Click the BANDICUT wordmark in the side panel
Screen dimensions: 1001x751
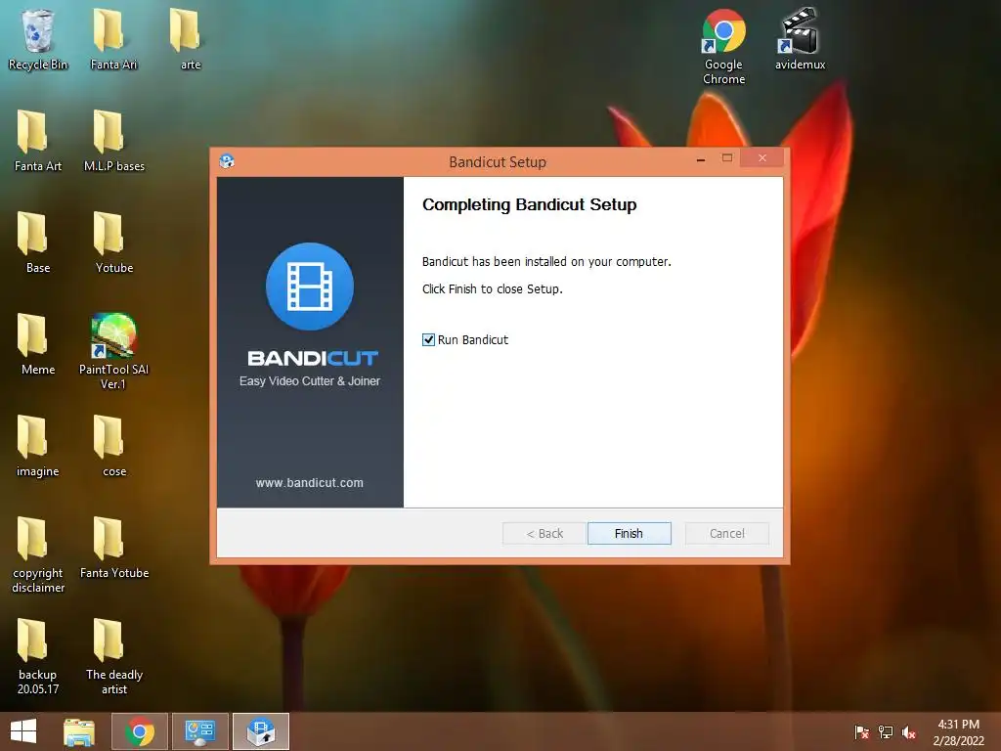[313, 358]
